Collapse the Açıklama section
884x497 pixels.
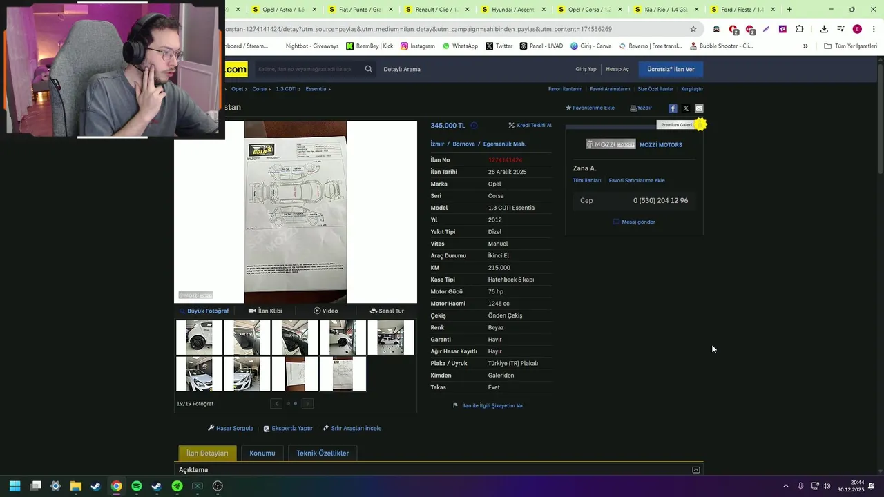coord(696,470)
